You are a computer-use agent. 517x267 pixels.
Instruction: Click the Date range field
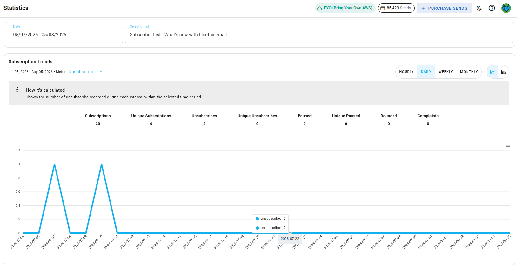click(x=66, y=35)
